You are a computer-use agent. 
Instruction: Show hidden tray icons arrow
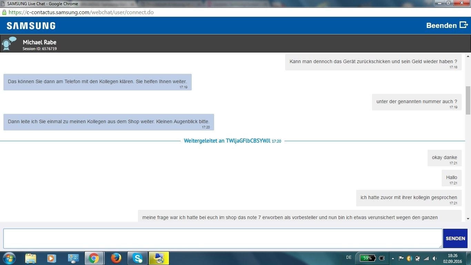(393, 258)
